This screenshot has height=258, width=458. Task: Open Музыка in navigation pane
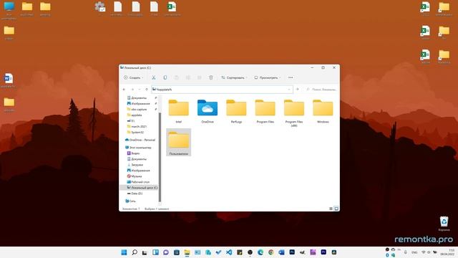point(137,176)
